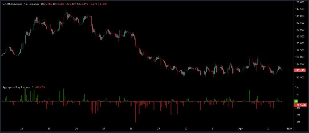Click the red −70.559K axis tag
The image size is (309, 133).
[x=300, y=105]
